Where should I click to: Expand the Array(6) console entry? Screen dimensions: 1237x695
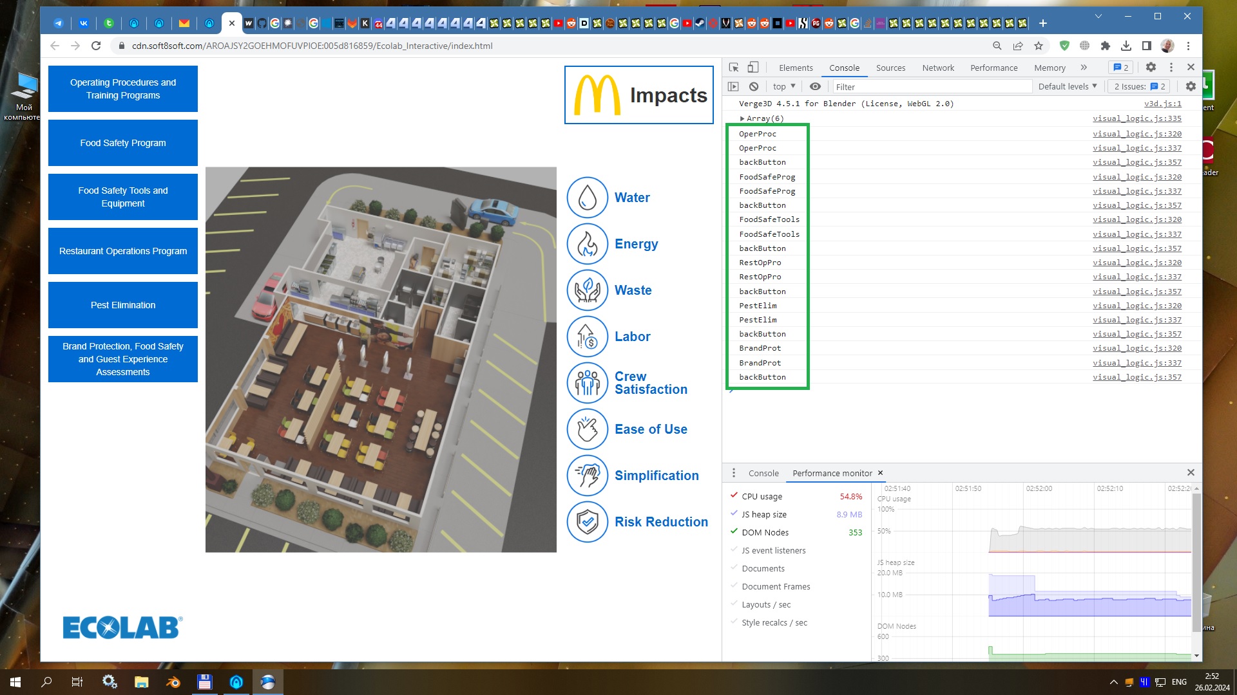[742, 118]
